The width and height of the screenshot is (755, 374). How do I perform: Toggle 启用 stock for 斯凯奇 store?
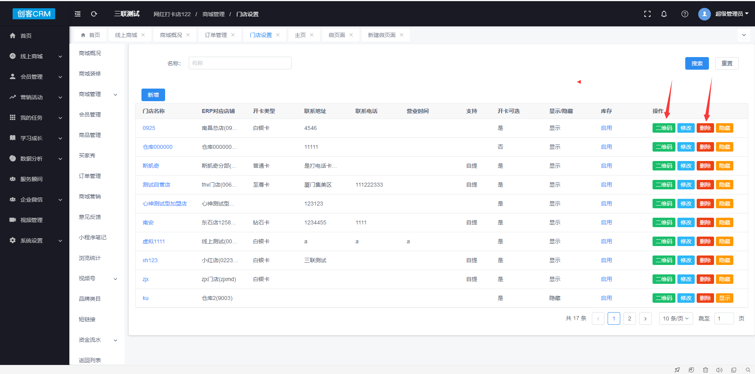pyautogui.click(x=606, y=166)
